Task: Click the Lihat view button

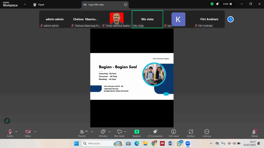Action: 227,4
